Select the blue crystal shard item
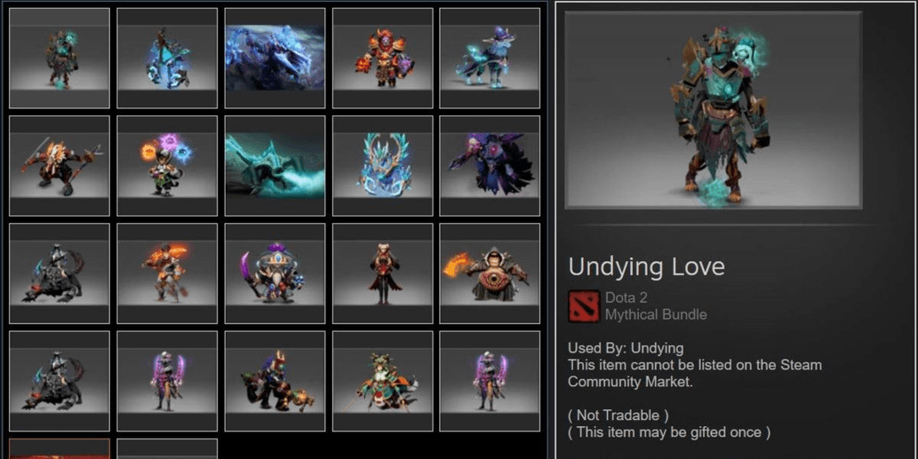 167,58
